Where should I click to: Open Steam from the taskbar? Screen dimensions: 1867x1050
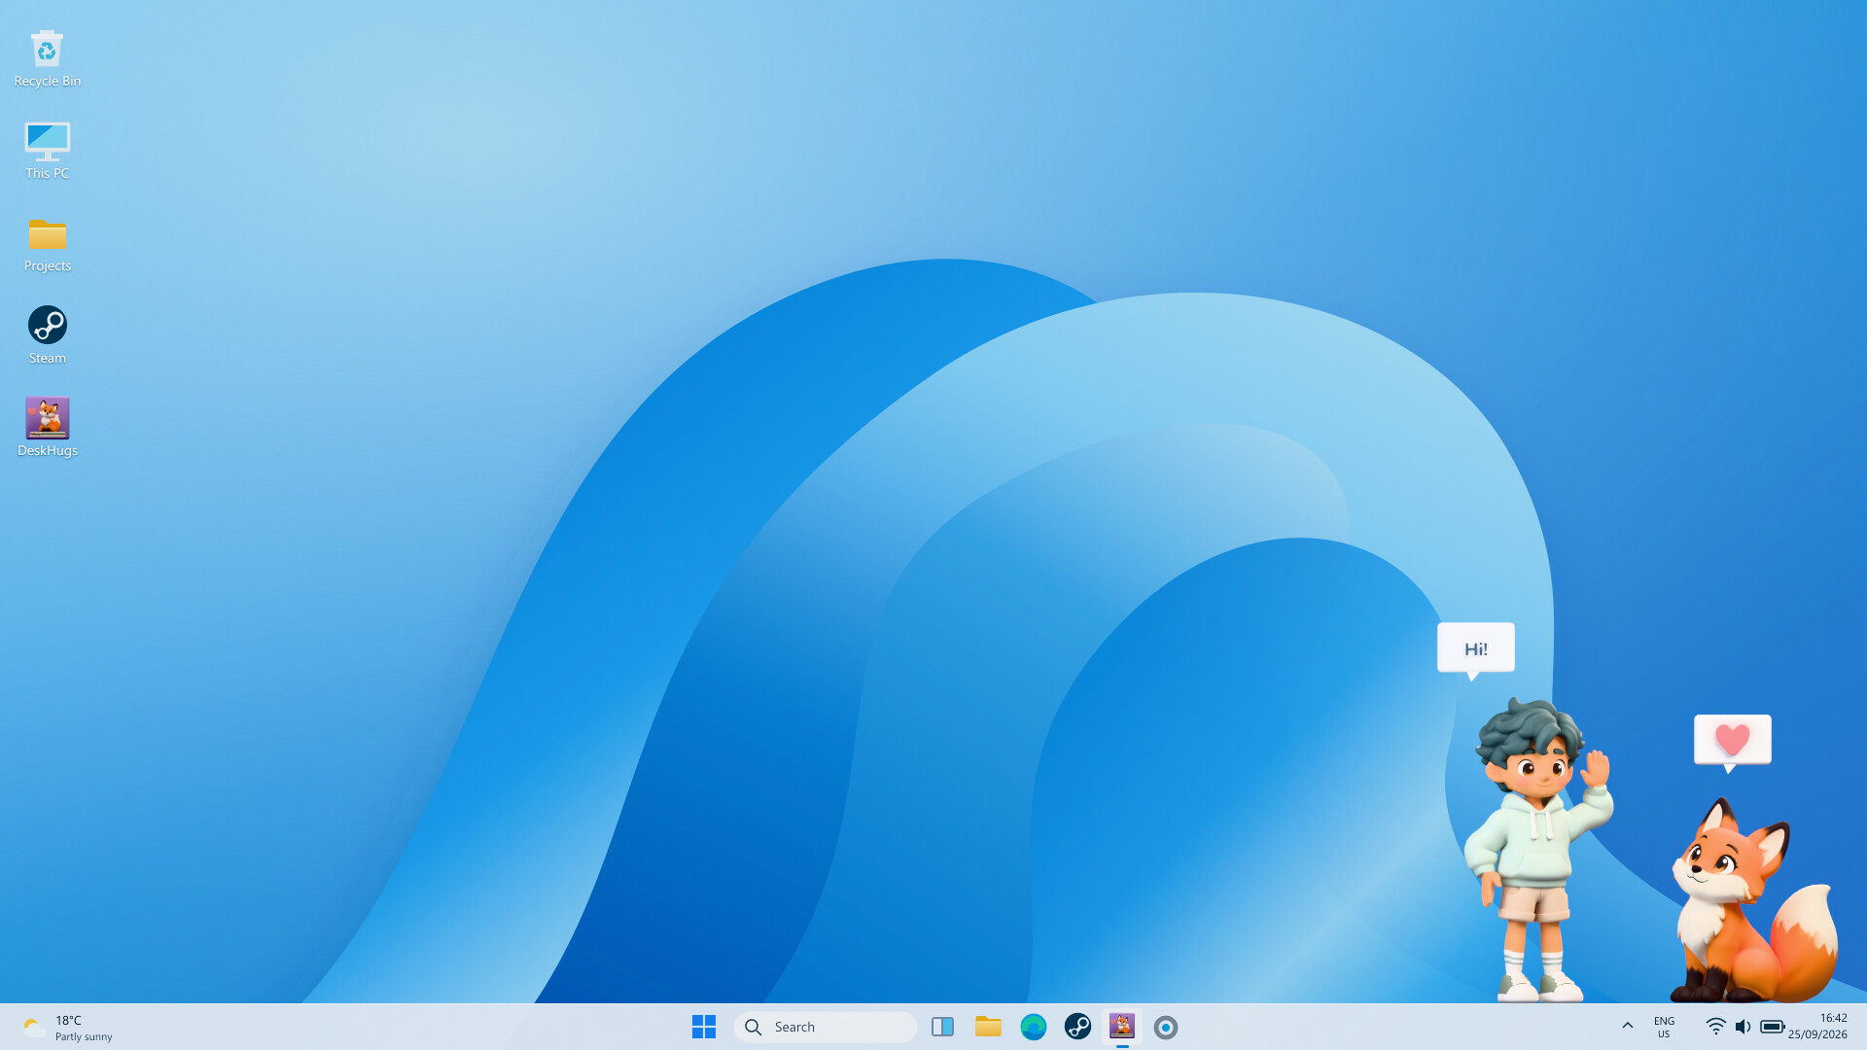click(x=1077, y=1027)
